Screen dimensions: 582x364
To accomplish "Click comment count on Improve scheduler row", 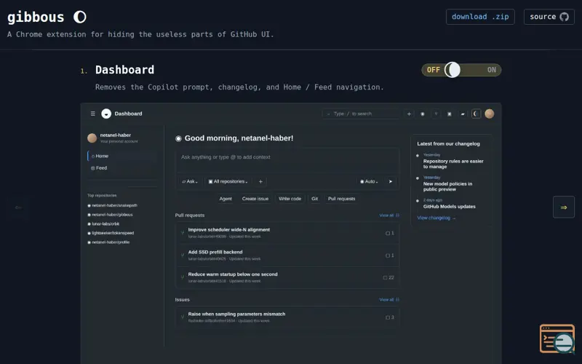I will (x=390, y=233).
